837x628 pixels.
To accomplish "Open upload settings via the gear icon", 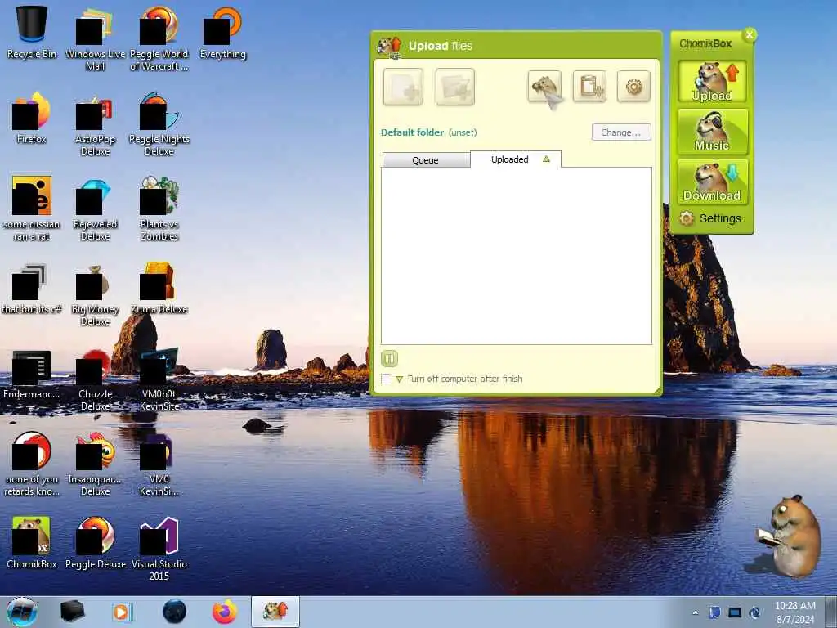I will click(633, 87).
